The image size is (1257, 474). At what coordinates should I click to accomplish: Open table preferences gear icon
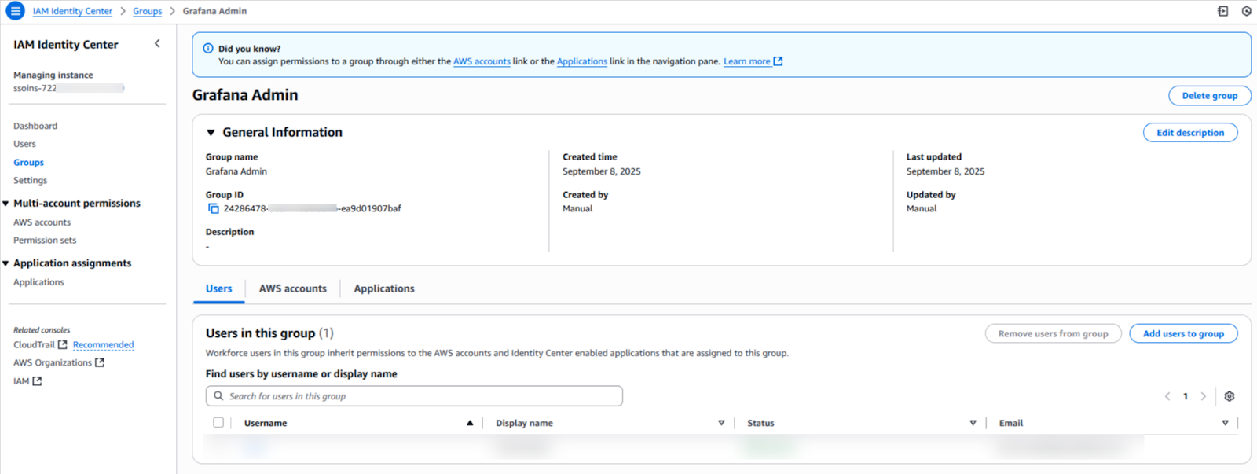[x=1230, y=396]
